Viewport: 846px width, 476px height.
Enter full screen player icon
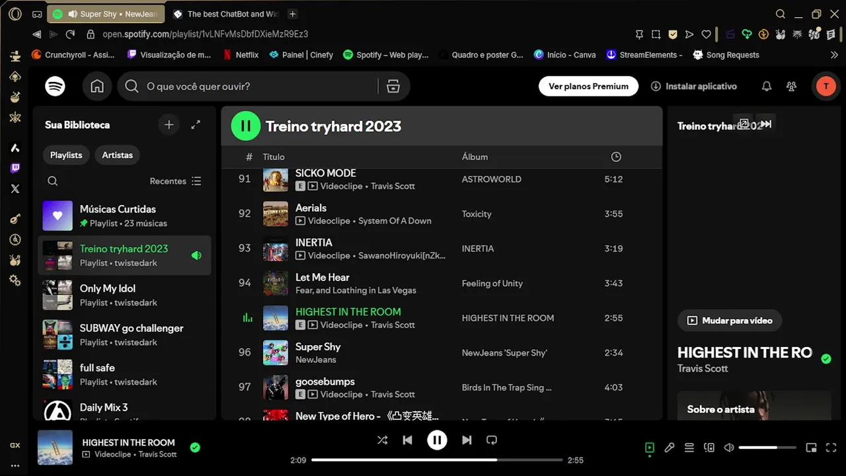(x=831, y=448)
